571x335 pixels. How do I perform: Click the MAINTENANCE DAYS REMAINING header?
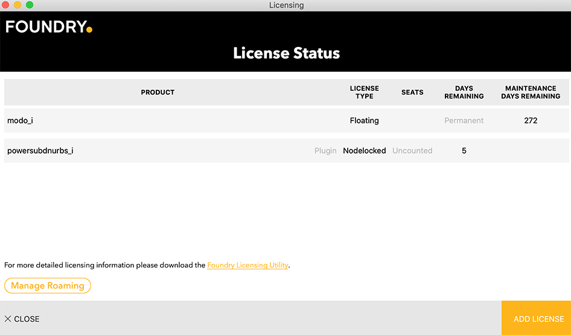pos(531,92)
